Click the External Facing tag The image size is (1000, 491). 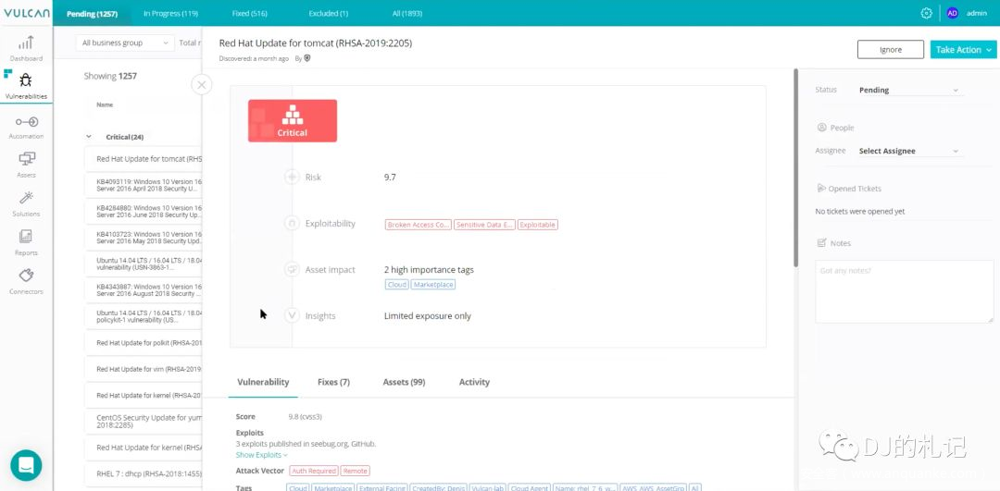(384, 488)
